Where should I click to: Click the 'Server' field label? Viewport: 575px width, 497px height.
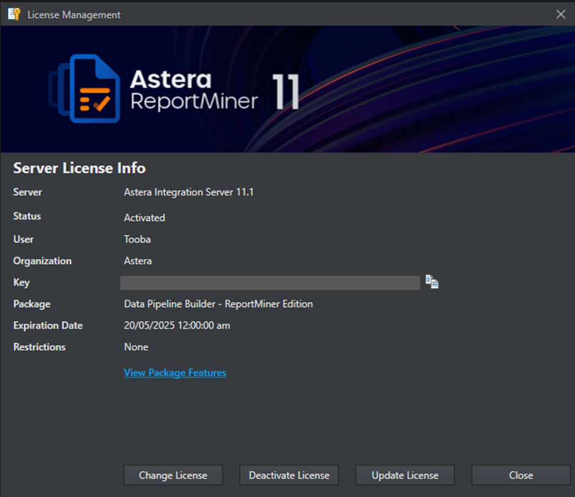(x=28, y=192)
